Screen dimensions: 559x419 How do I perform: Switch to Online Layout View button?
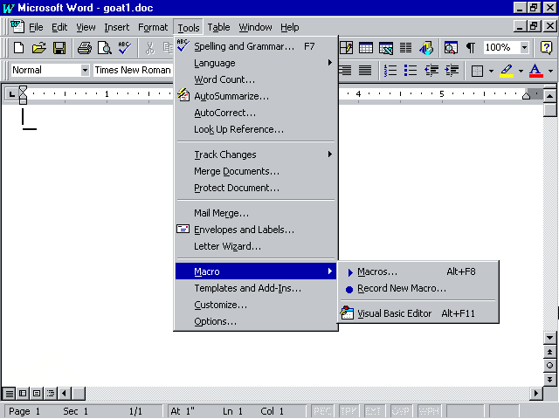click(x=23, y=394)
